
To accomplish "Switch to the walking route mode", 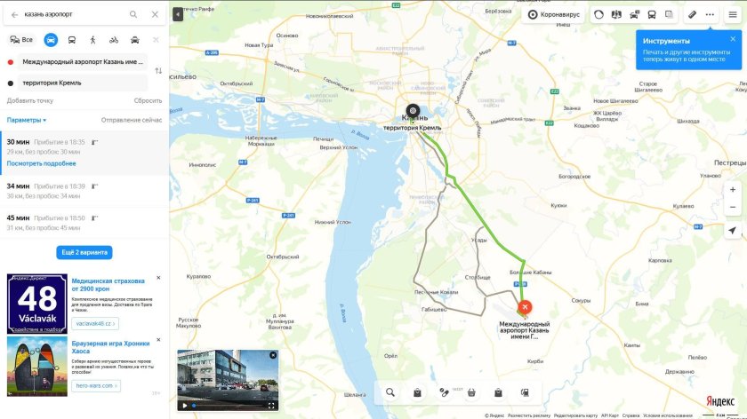I will coord(92,40).
